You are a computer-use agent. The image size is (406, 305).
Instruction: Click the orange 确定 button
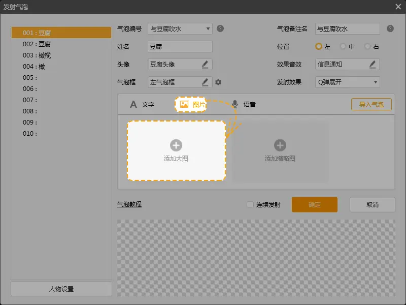[314, 204]
